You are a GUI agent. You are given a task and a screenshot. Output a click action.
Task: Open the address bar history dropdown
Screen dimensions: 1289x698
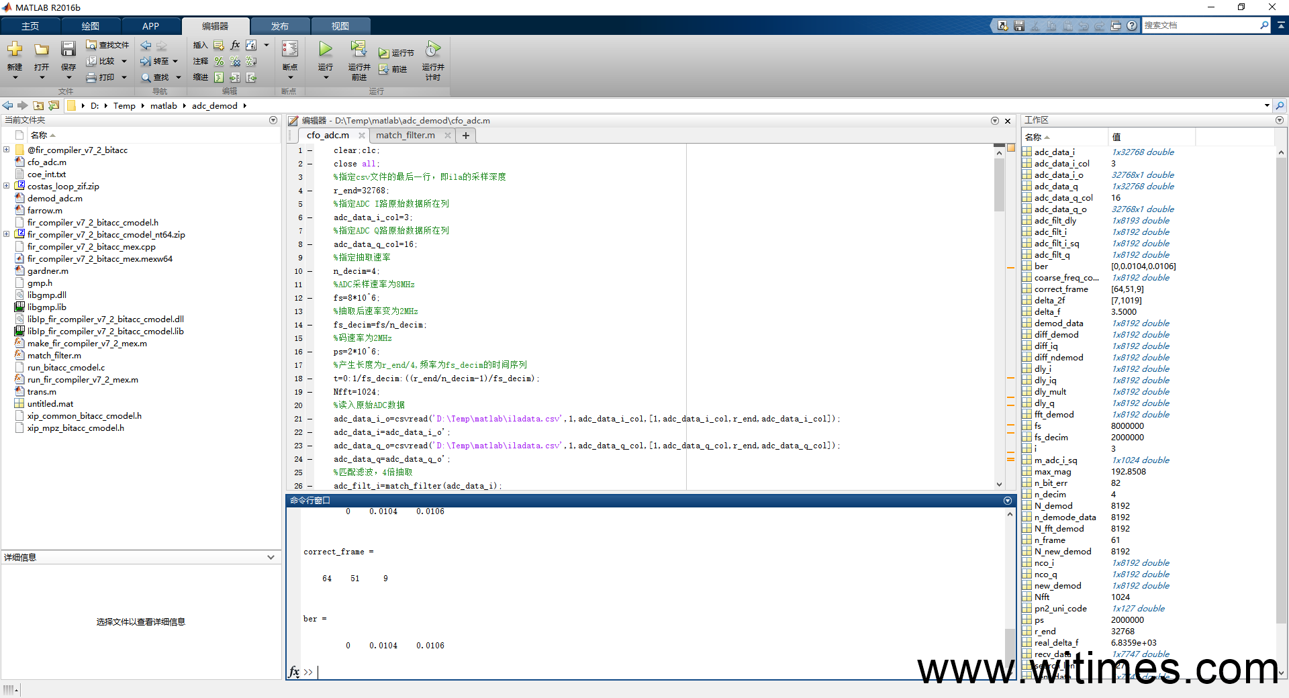tap(1267, 105)
